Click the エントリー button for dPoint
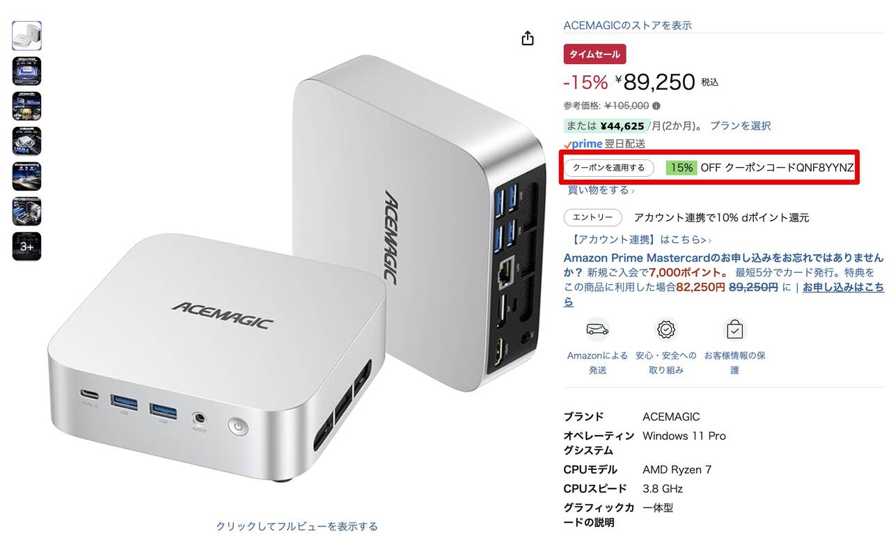The width and height of the screenshot is (891, 534). pyautogui.click(x=592, y=218)
